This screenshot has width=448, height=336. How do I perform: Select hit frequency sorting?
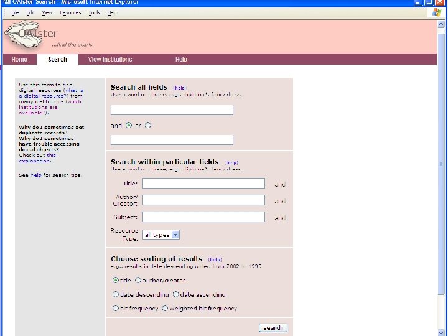click(116, 308)
